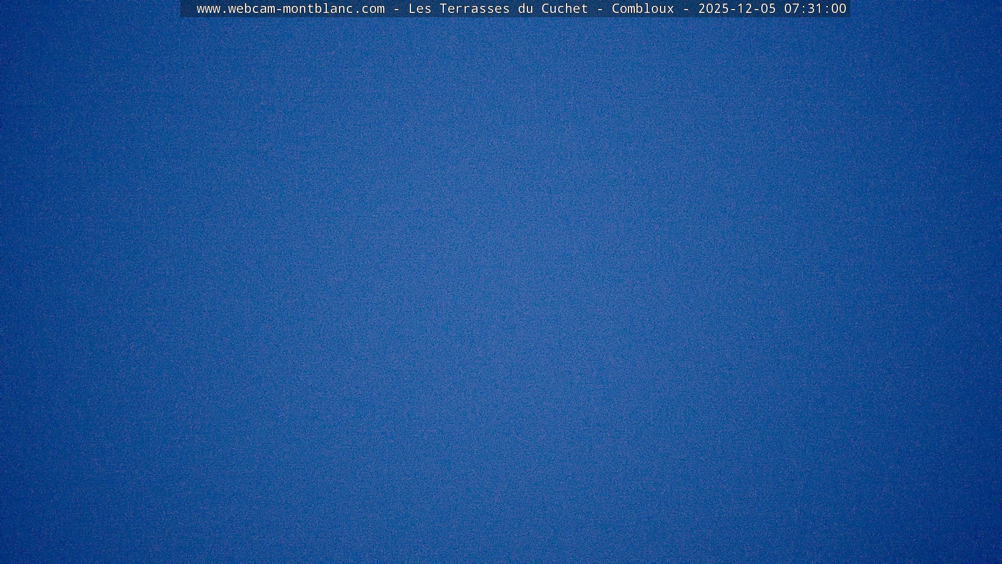Click the center of the blue webcam image

(501, 290)
